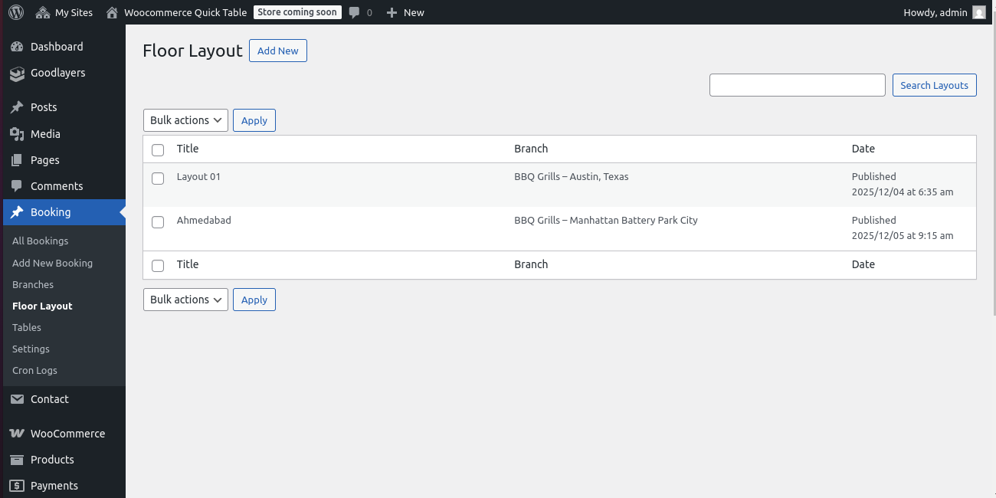This screenshot has height=498, width=996.
Task: Click the My Sites network icon
Action: [x=43, y=12]
